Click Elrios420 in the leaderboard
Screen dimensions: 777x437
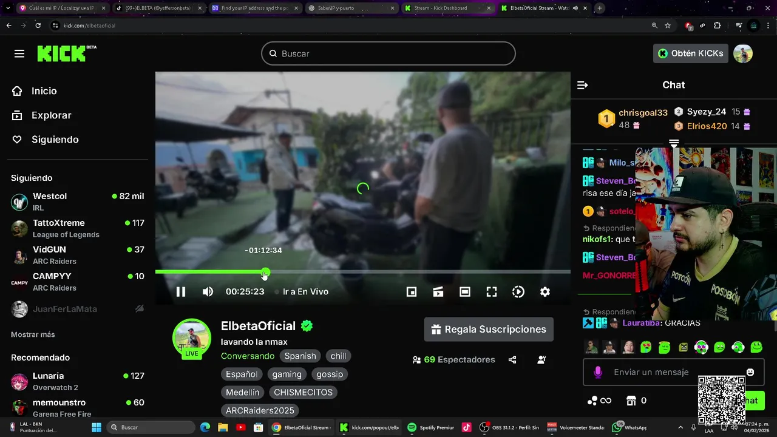(707, 126)
